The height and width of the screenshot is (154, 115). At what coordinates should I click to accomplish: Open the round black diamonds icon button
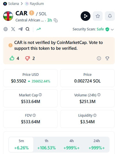[x=86, y=16]
